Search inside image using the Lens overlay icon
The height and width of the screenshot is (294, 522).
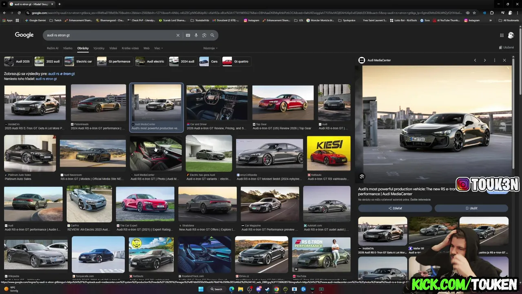coord(362,176)
